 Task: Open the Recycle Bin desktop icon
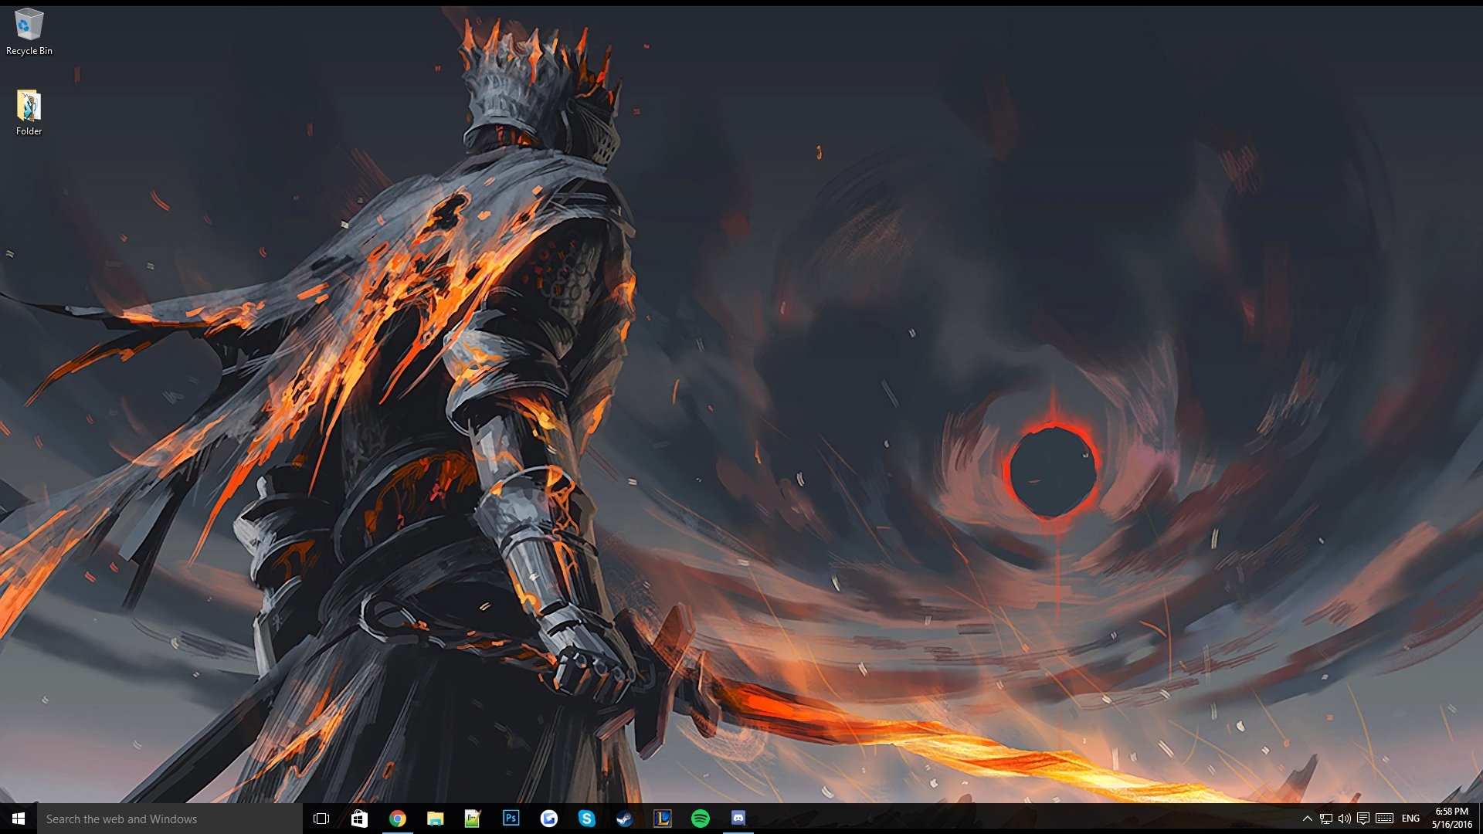pyautogui.click(x=29, y=31)
